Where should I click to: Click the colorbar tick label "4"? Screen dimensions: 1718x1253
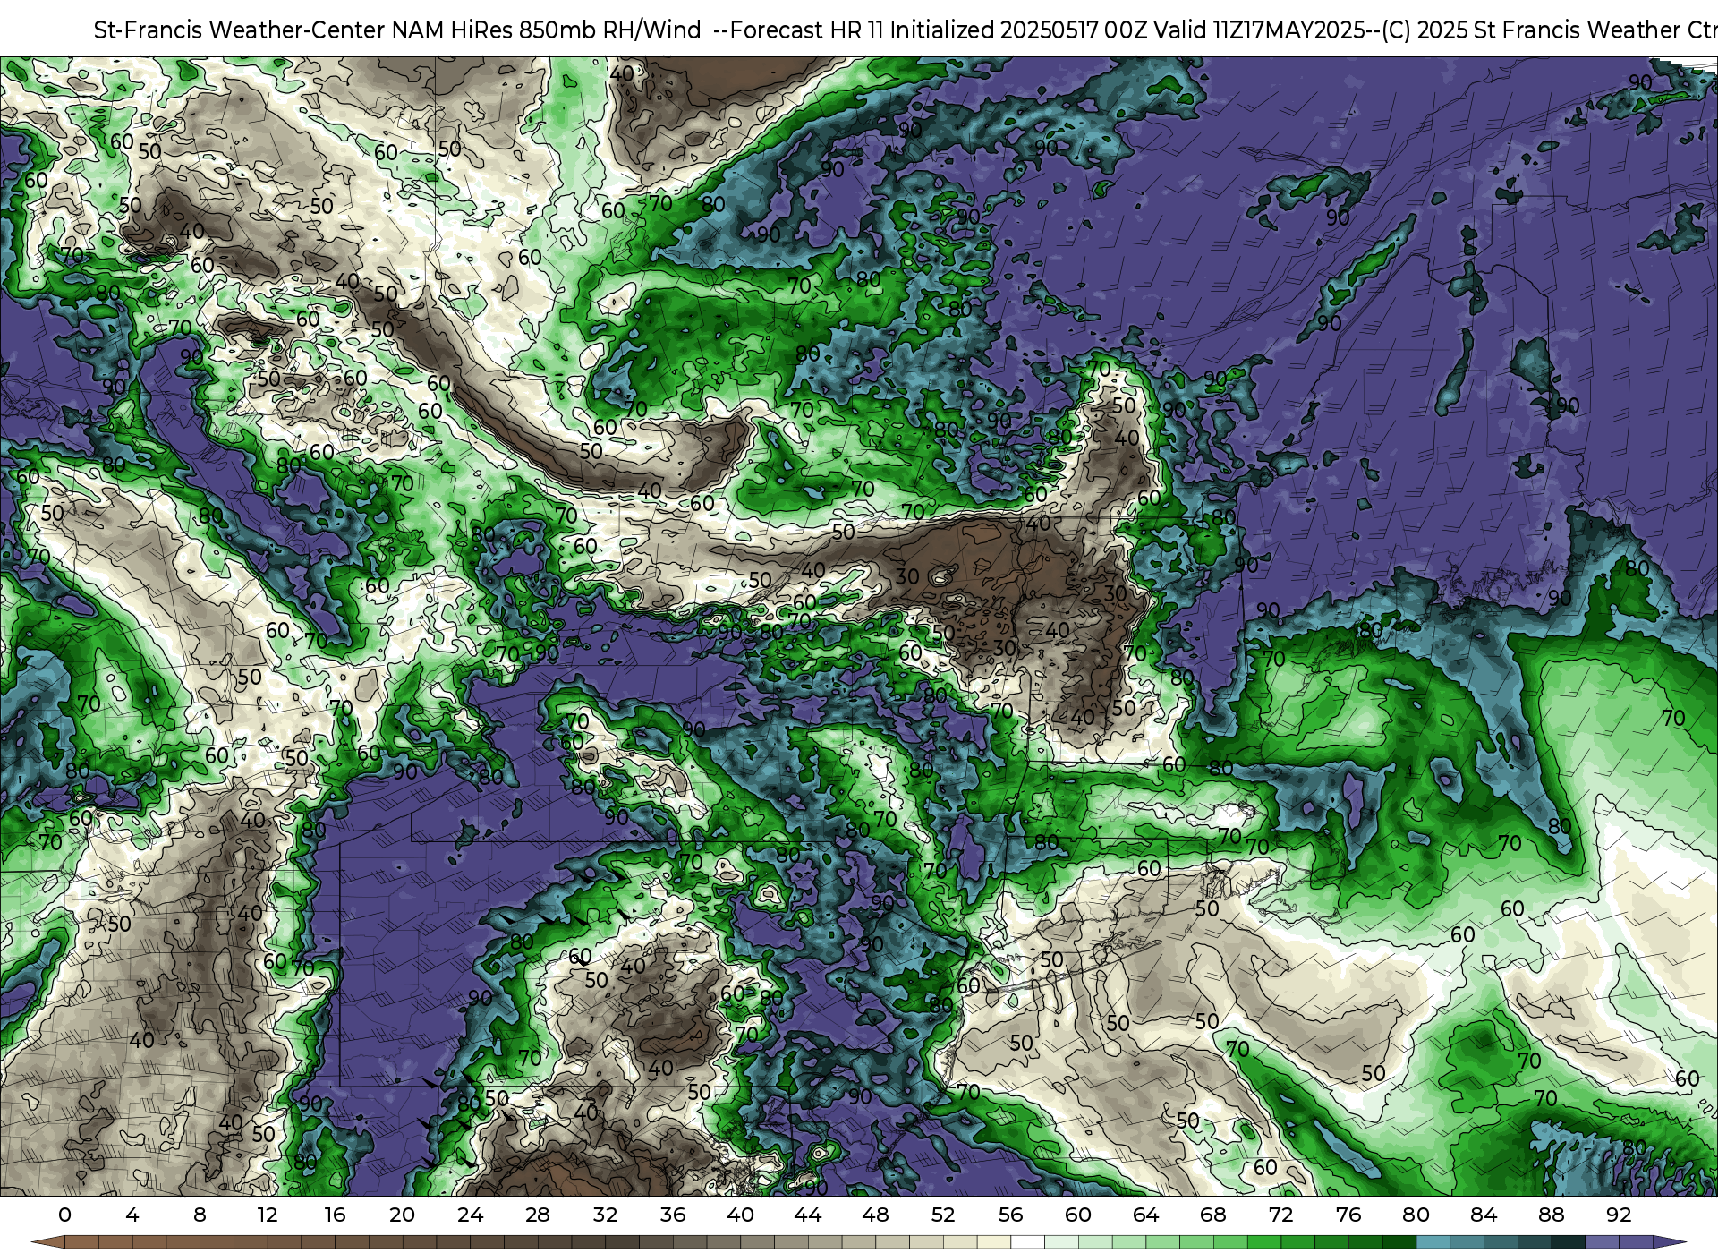coord(132,1215)
